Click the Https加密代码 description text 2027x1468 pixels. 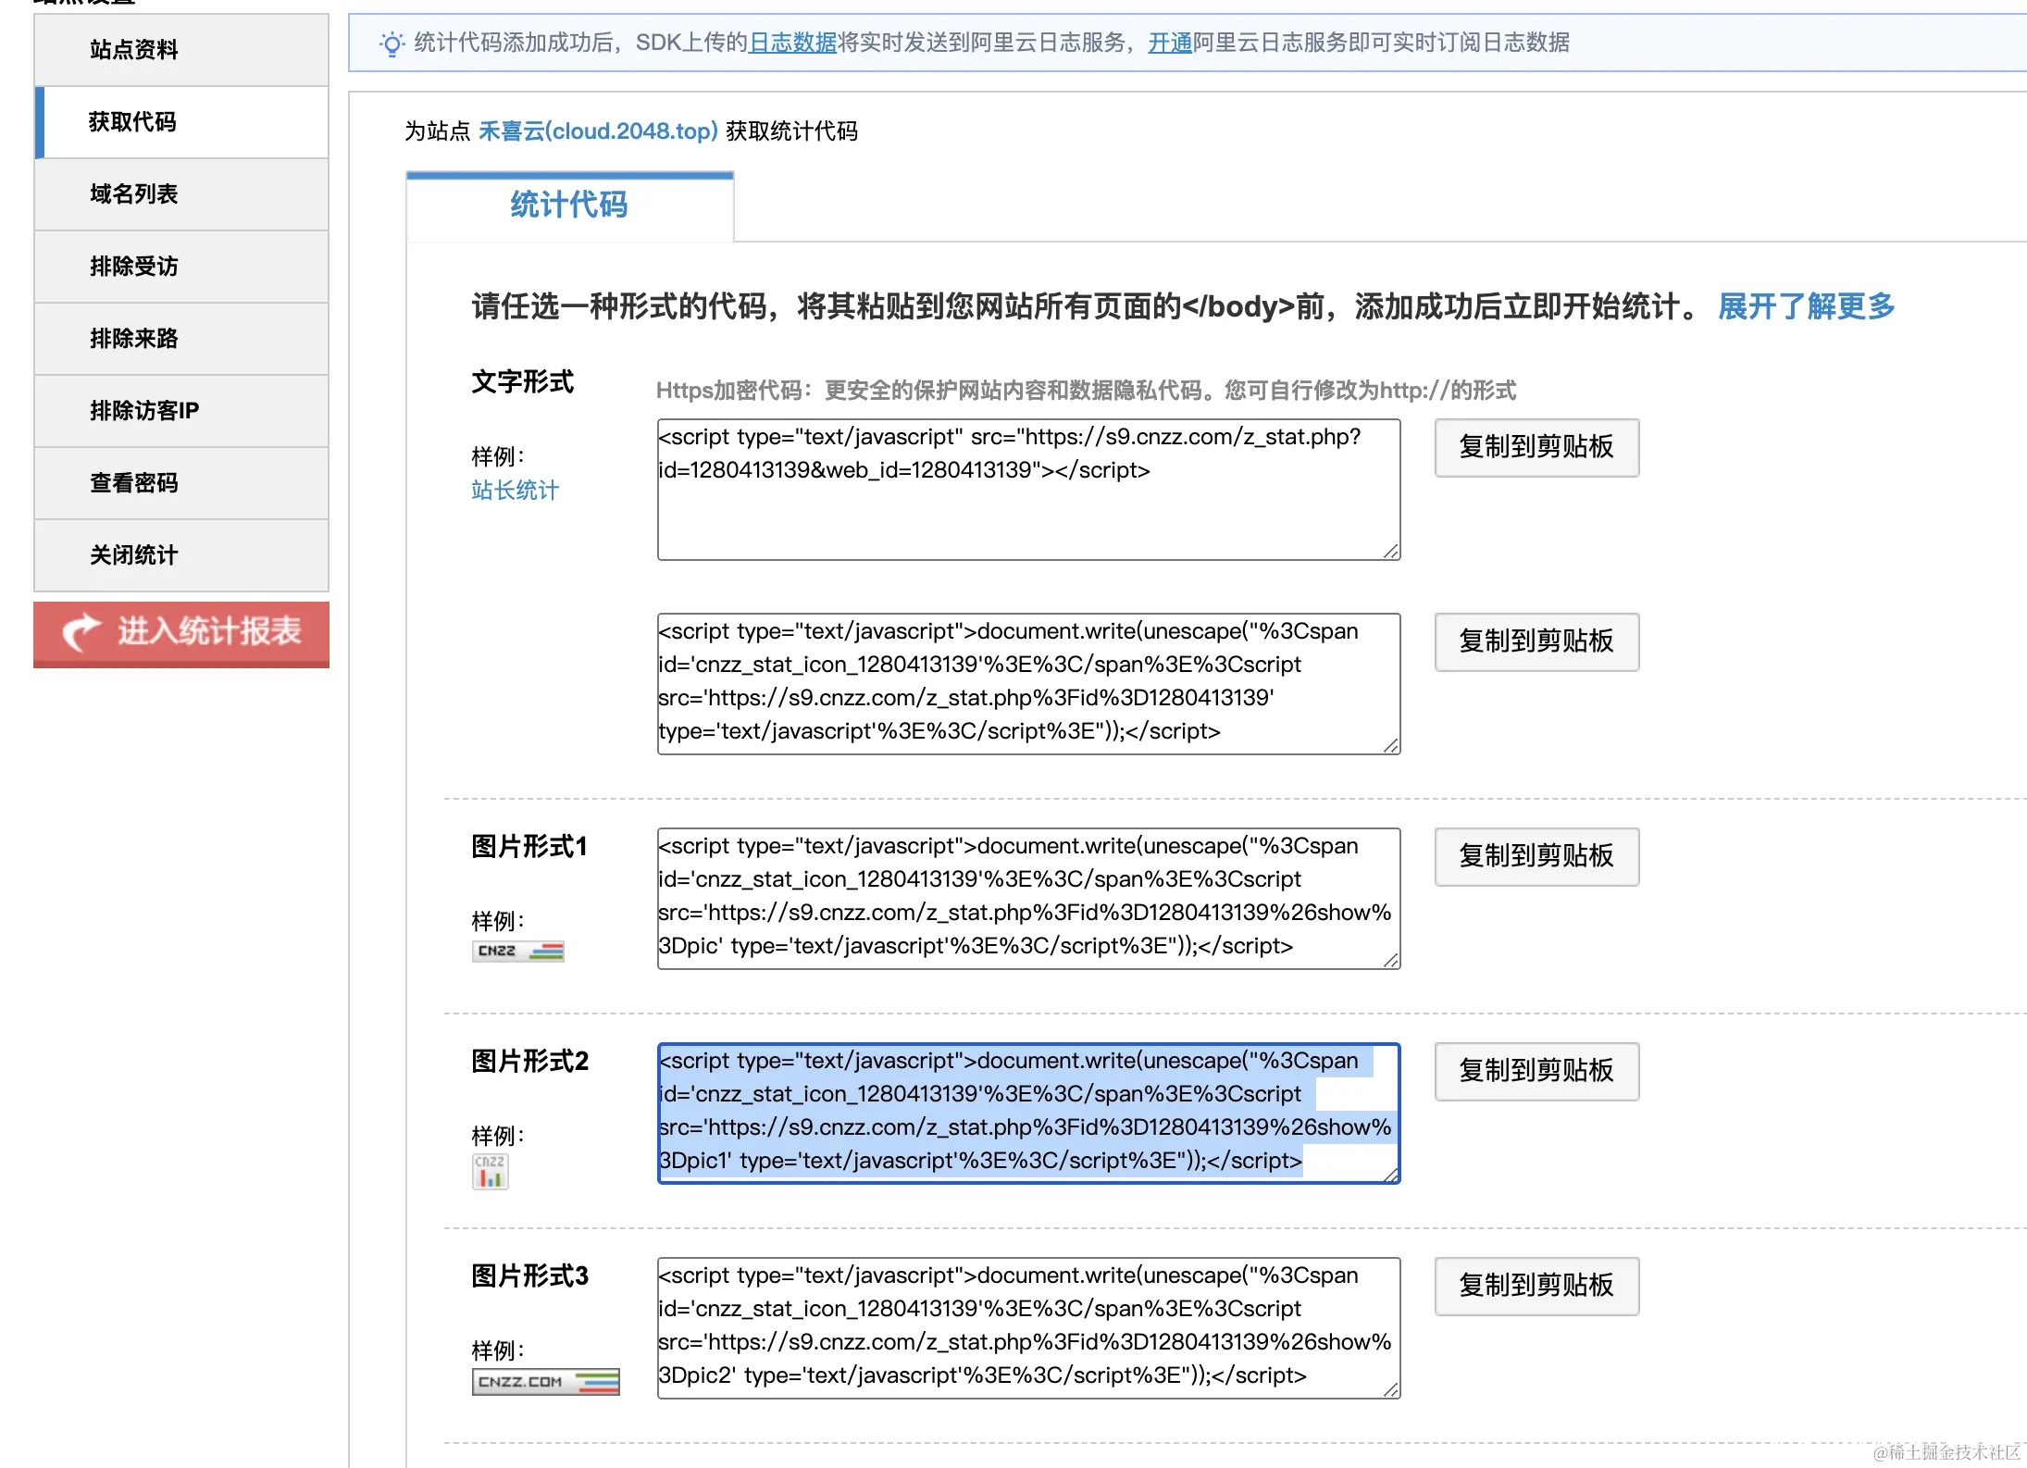(1086, 391)
